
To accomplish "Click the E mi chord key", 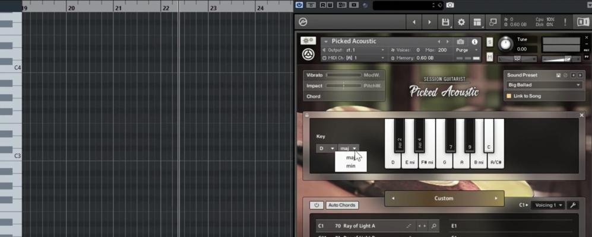I will (410, 162).
